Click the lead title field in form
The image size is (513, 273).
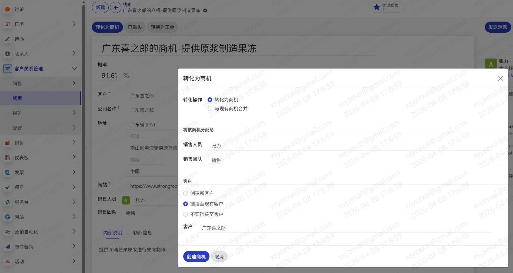pyautogui.click(x=236, y=49)
